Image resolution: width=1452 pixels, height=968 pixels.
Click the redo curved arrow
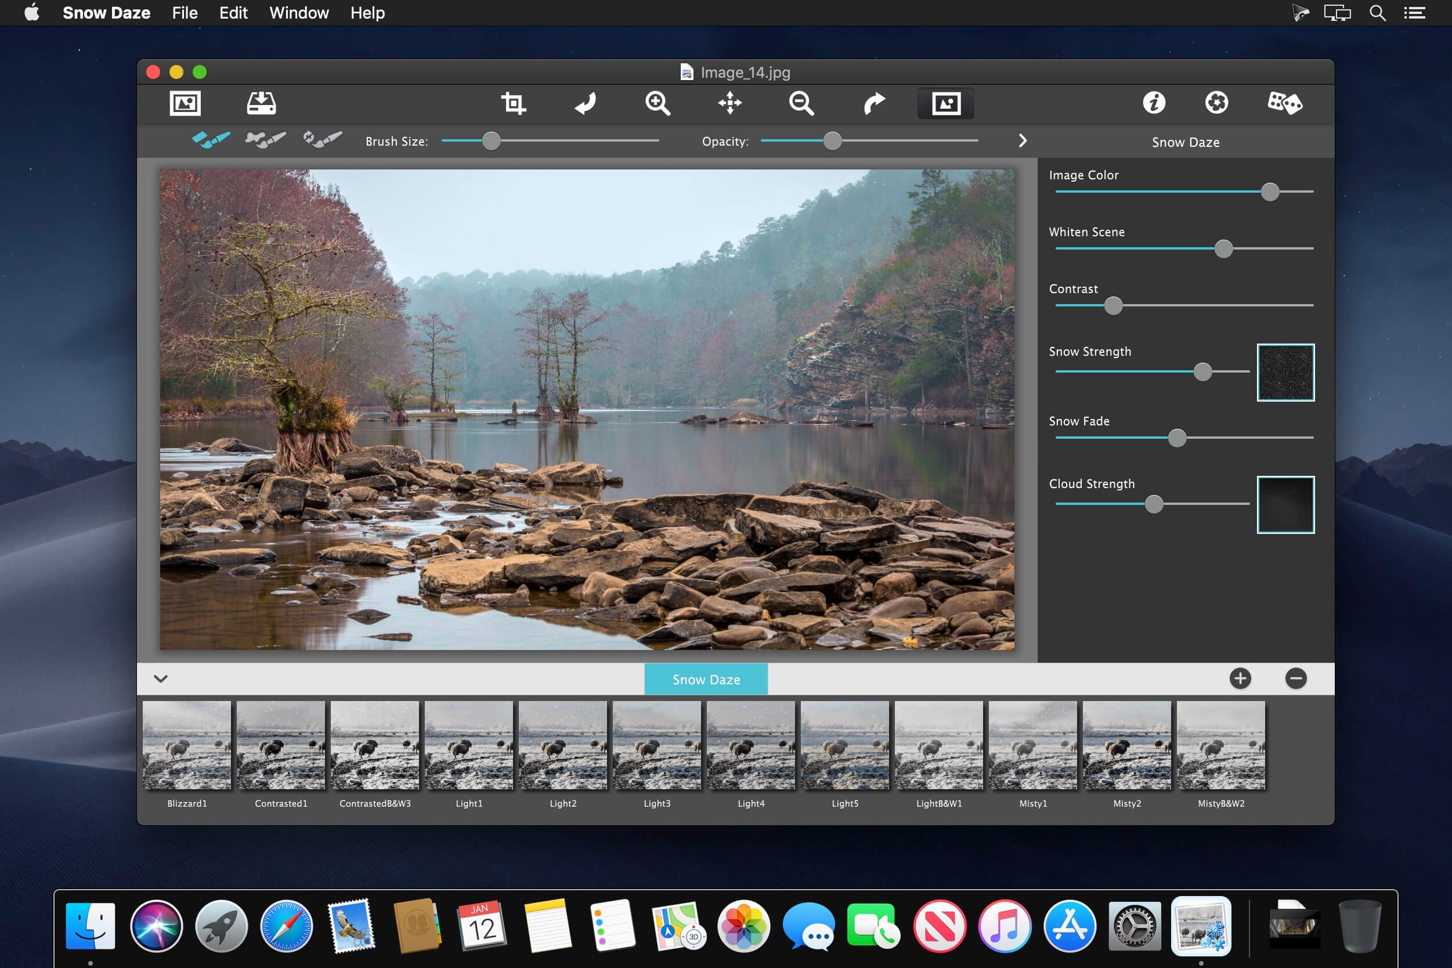pos(873,103)
